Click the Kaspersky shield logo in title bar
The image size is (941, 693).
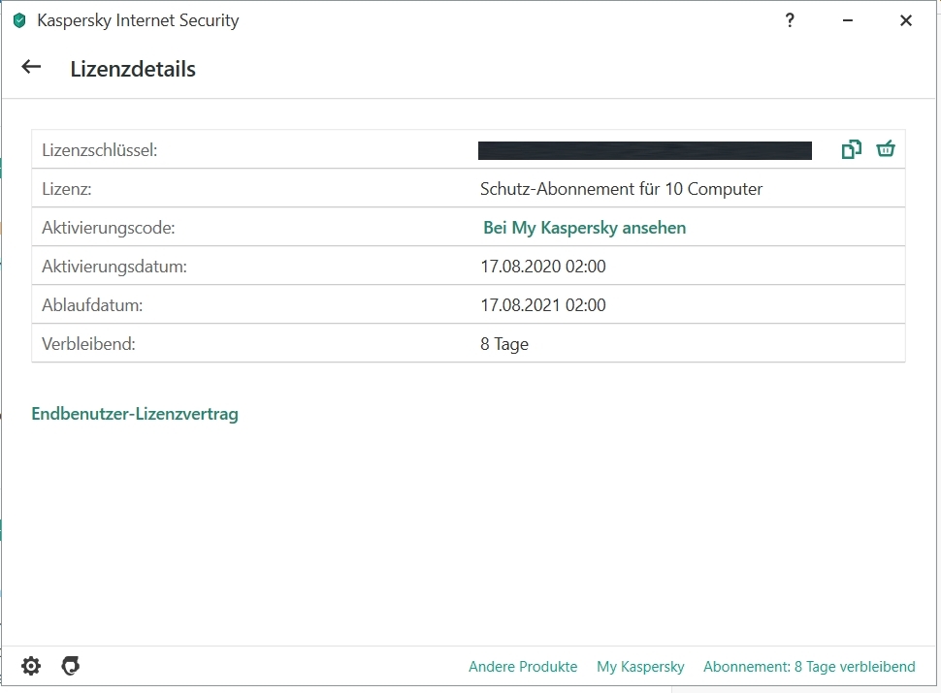[x=19, y=20]
